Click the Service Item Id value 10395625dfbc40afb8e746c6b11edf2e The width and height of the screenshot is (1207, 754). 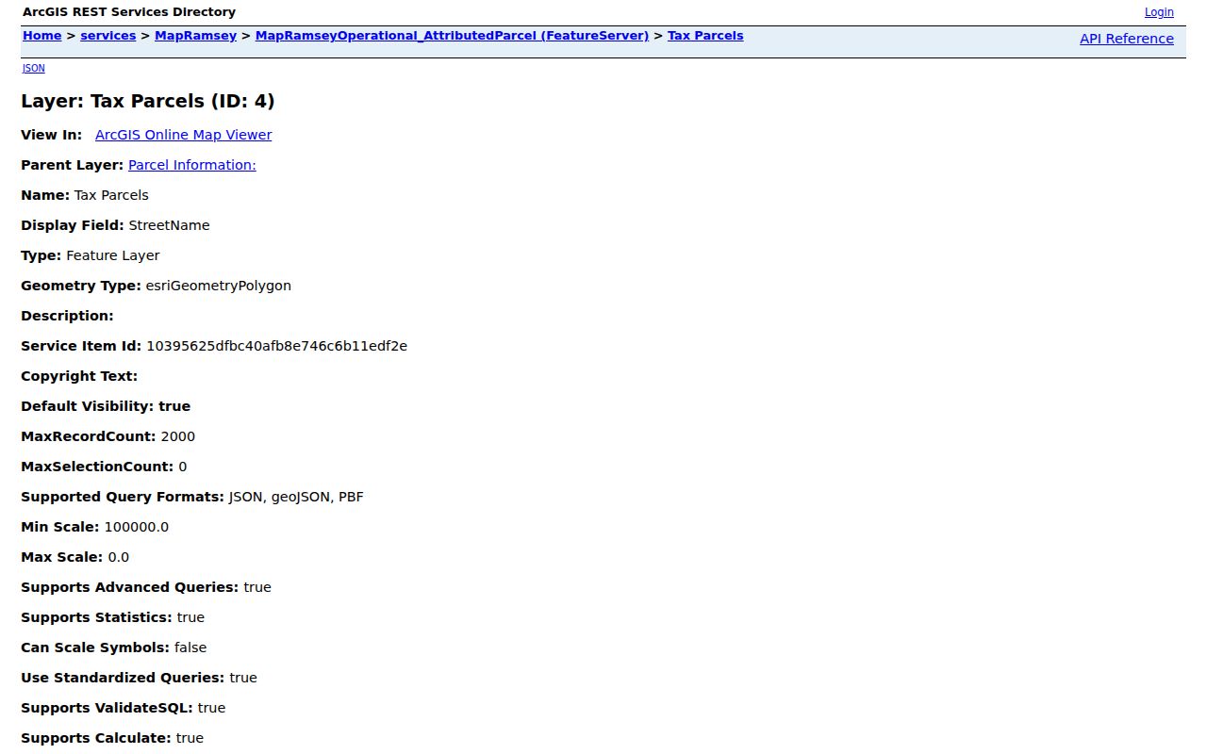click(x=276, y=346)
